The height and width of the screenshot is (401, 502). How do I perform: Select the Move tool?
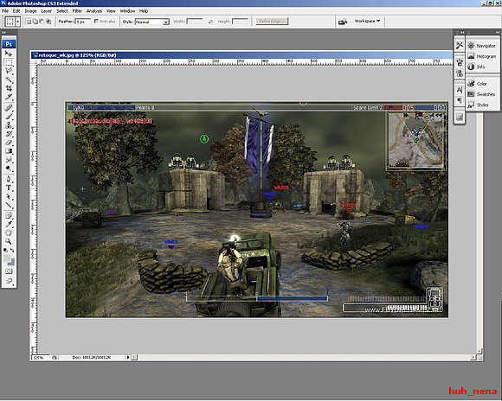[x=9, y=54]
